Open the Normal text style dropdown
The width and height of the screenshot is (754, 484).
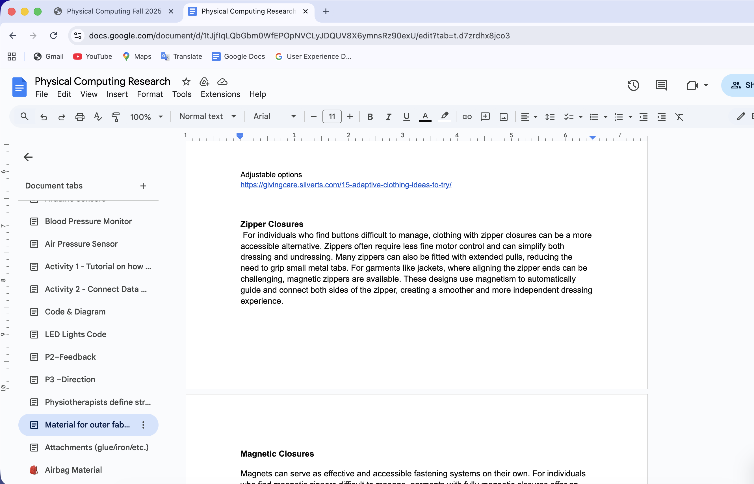tap(207, 116)
